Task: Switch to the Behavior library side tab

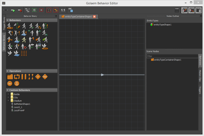Action: pyautogui.click(x=4, y=42)
